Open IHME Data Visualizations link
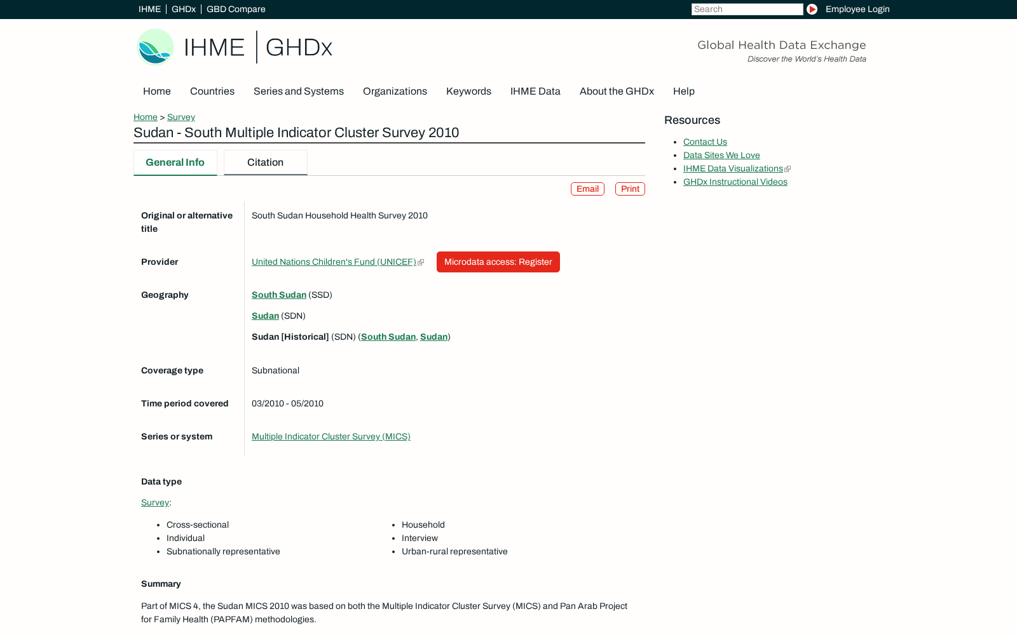This screenshot has height=635, width=1017. tap(733, 169)
